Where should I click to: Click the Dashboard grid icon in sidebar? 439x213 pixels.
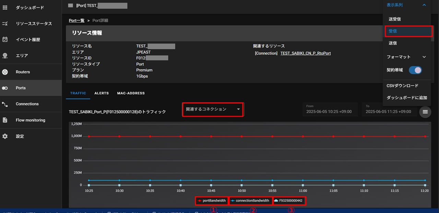(5, 8)
